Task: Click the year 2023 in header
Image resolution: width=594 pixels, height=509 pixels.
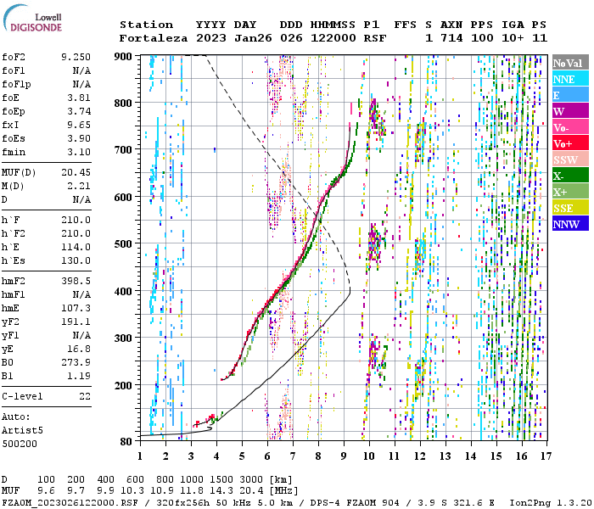Action: pos(211,38)
